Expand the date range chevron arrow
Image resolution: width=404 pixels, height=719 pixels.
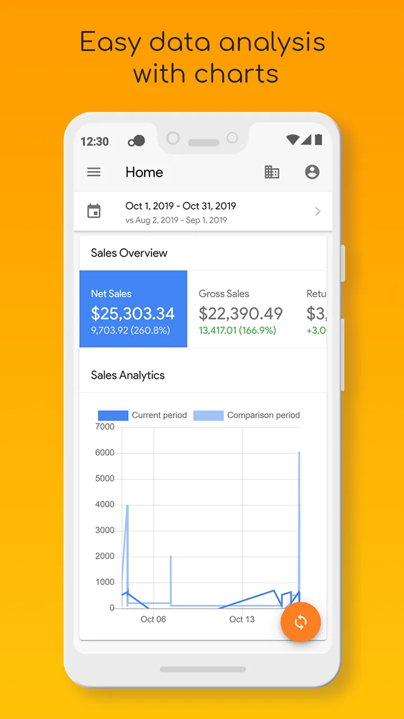tap(318, 211)
